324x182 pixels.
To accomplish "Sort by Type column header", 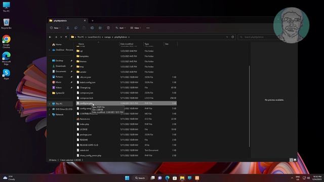I will (x=147, y=44).
